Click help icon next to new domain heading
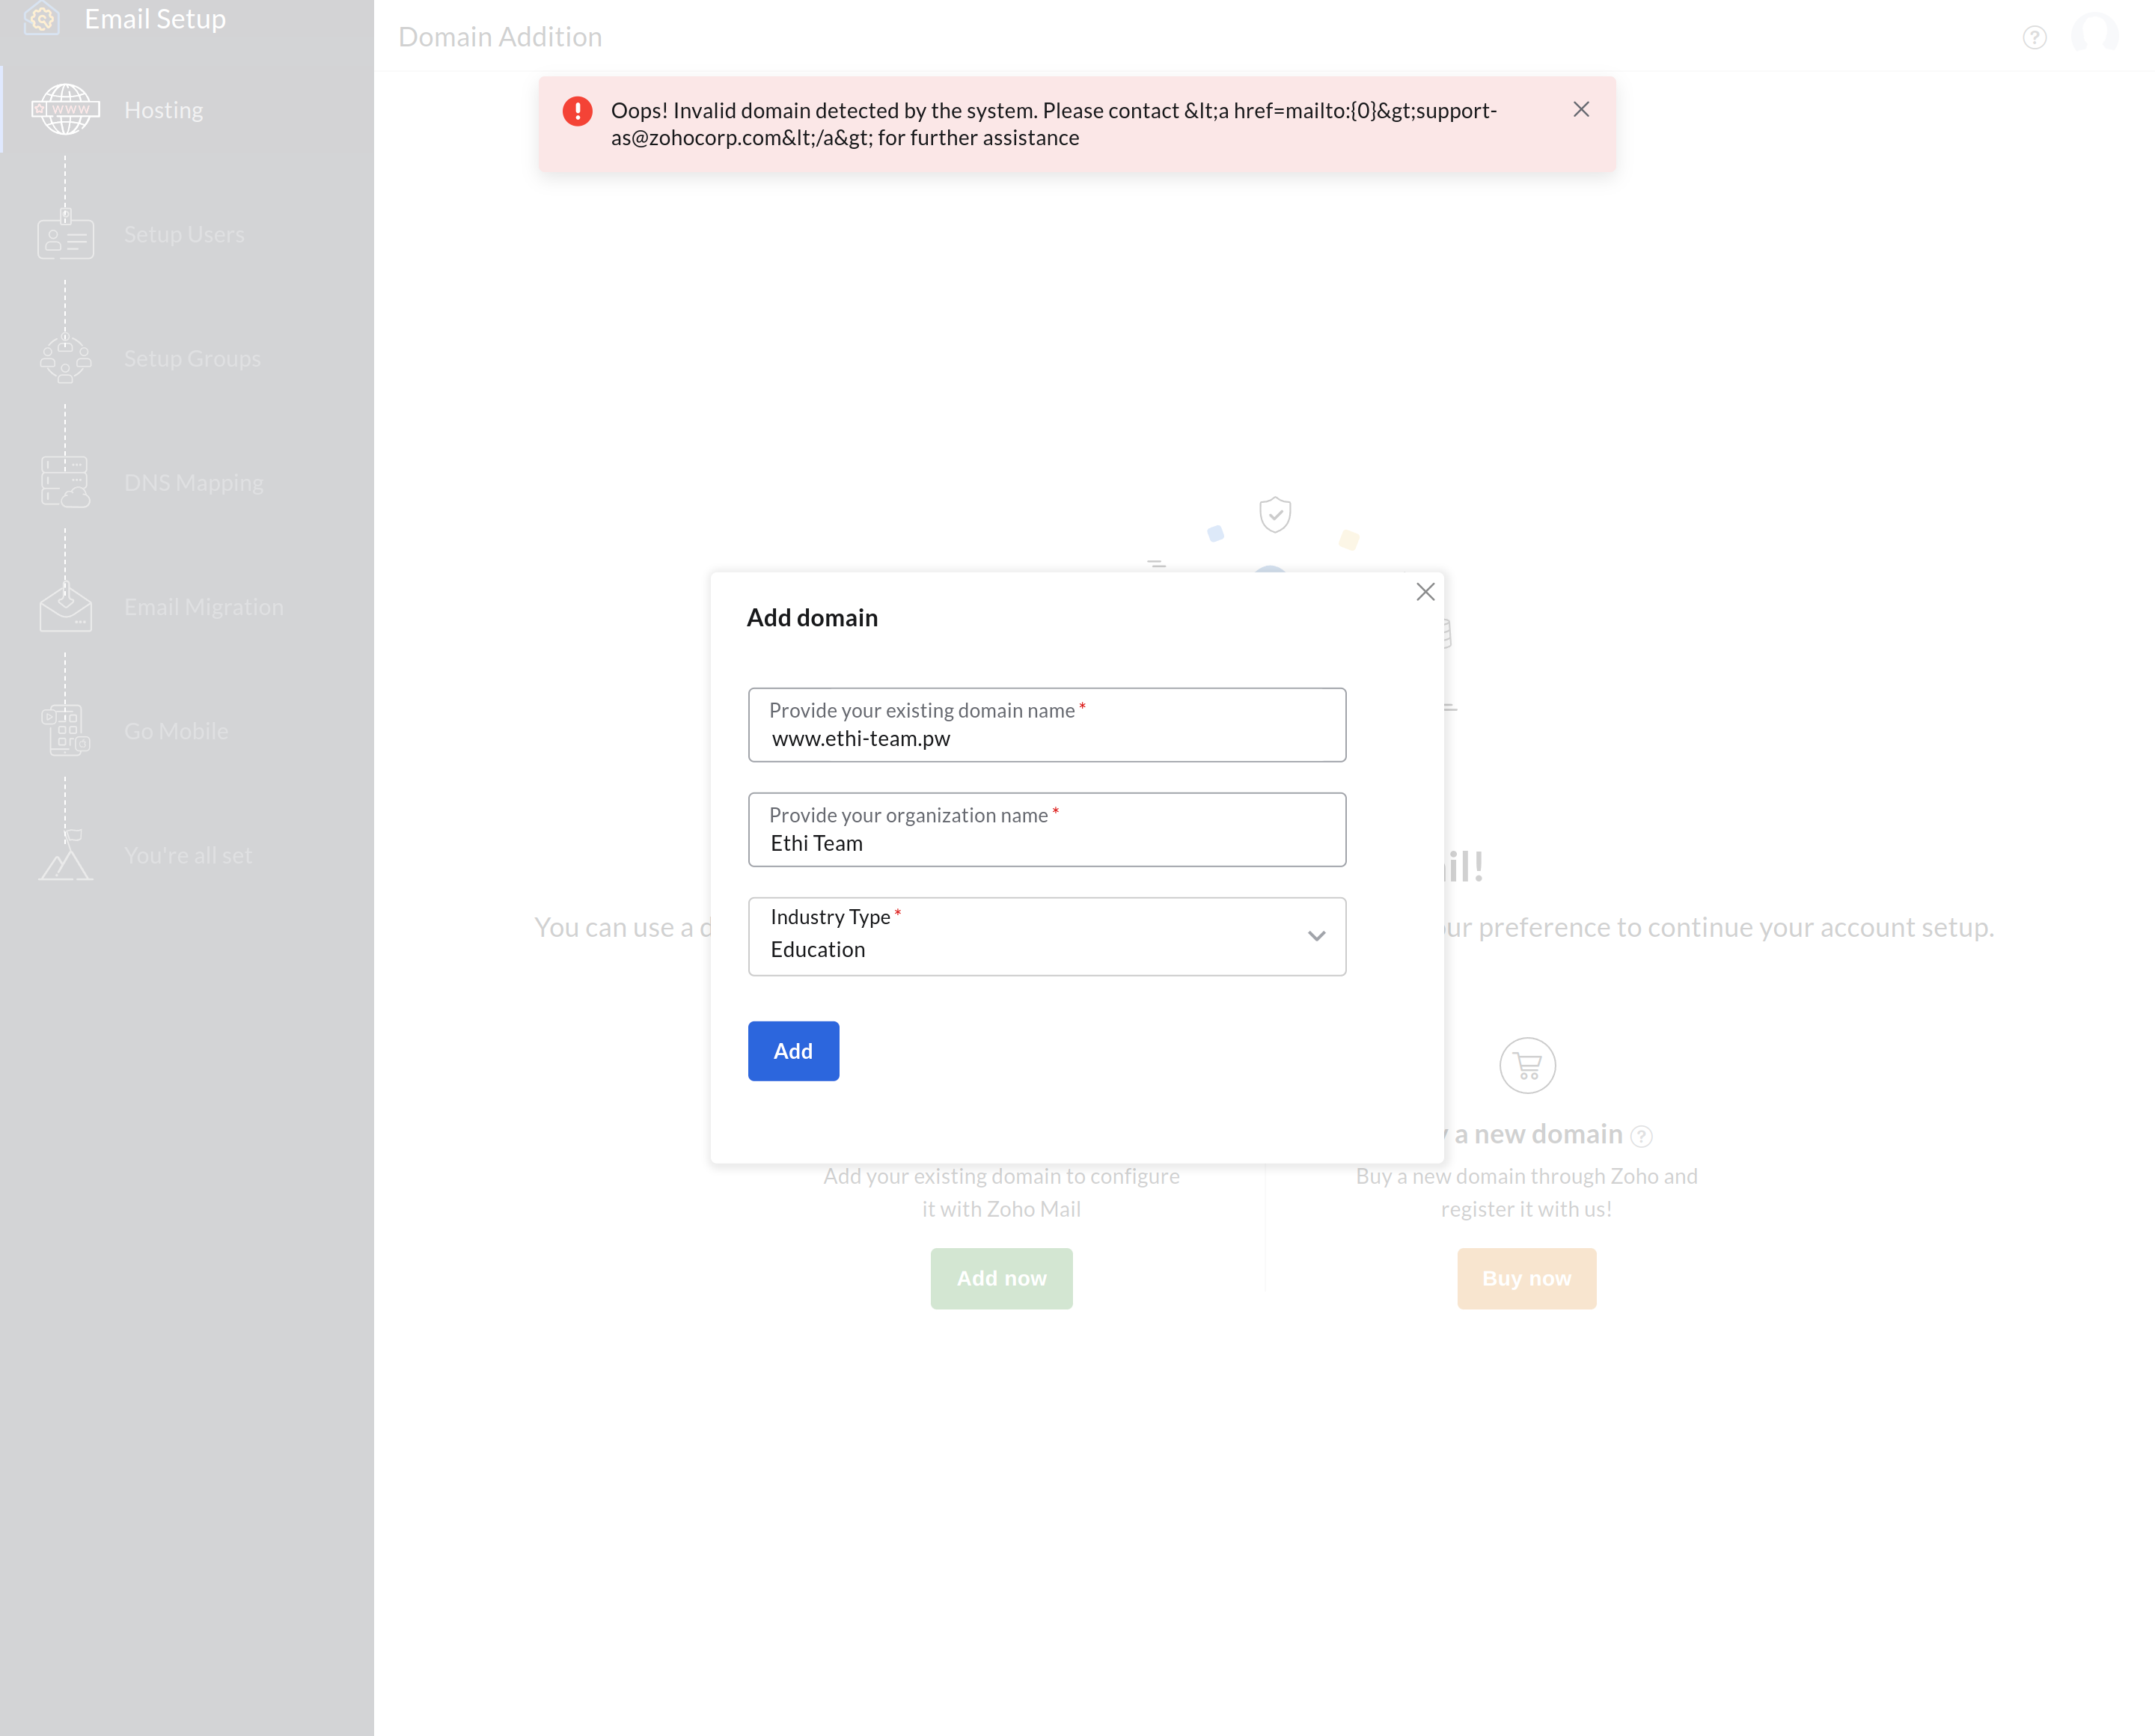This screenshot has width=2155, height=1736. point(1641,1136)
